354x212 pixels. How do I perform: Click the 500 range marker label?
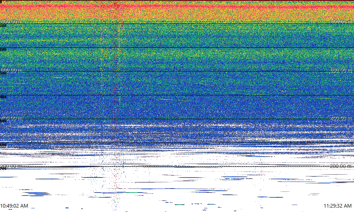coord(3,121)
